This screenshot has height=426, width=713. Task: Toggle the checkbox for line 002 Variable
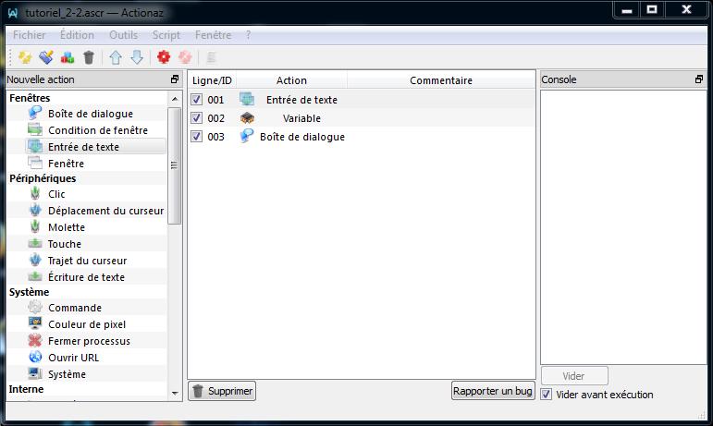click(x=197, y=118)
